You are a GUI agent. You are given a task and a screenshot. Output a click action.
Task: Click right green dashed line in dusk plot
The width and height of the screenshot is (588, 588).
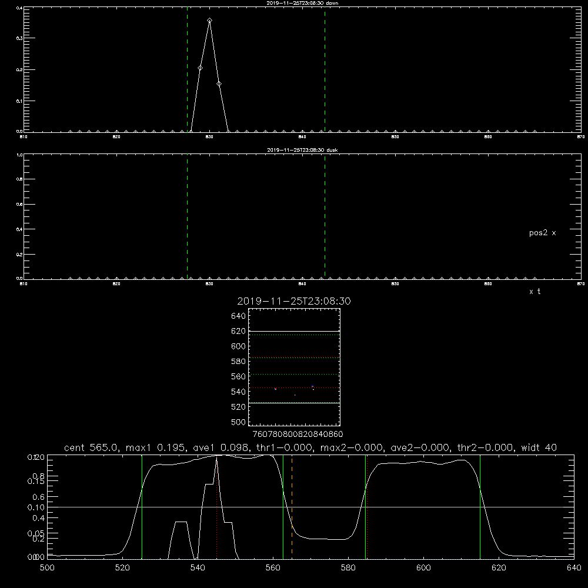(325, 217)
